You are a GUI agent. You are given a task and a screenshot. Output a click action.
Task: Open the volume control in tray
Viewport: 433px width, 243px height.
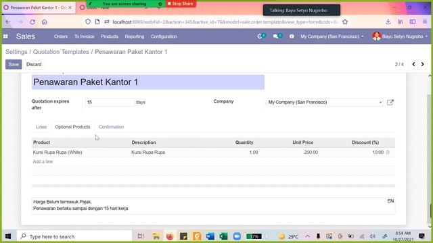373,236
